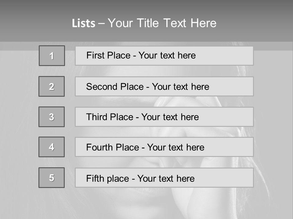Click the words 'Your Title Text Here'
293x219 pixels.
162,23
